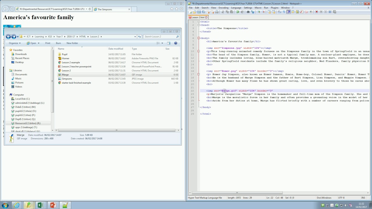Click the Find binoculars icon in Notepad++
372x209 pixels.
click(x=248, y=12)
